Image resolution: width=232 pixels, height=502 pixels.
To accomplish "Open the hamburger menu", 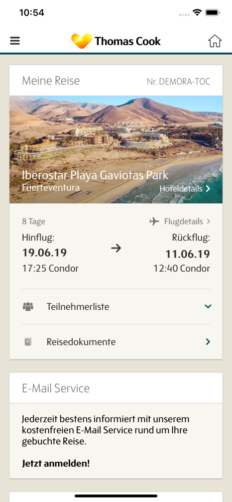I will [15, 41].
